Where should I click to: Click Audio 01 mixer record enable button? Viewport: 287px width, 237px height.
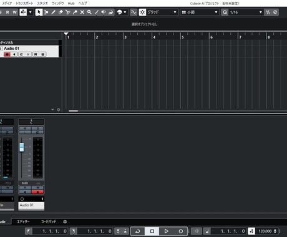pyautogui.click(x=37, y=192)
